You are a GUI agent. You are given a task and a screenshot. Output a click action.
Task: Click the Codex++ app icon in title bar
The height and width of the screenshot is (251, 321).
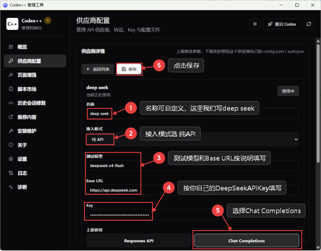coord(5,5)
